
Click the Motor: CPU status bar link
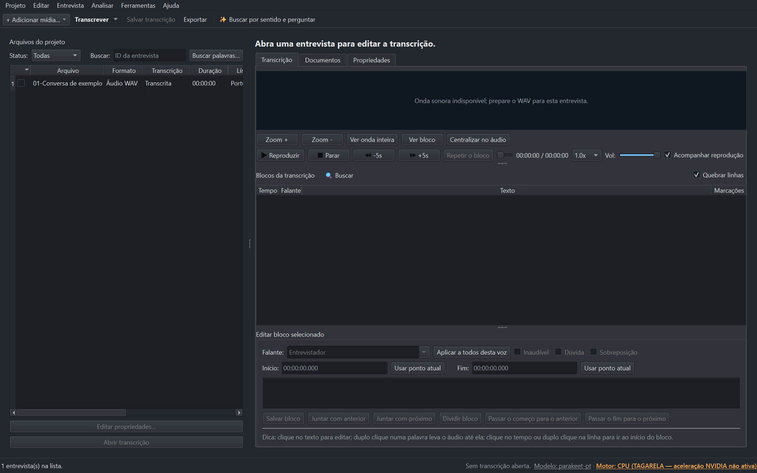676,466
